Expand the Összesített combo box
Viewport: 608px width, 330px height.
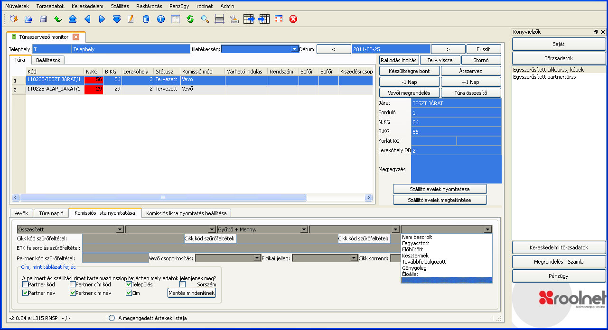120,229
